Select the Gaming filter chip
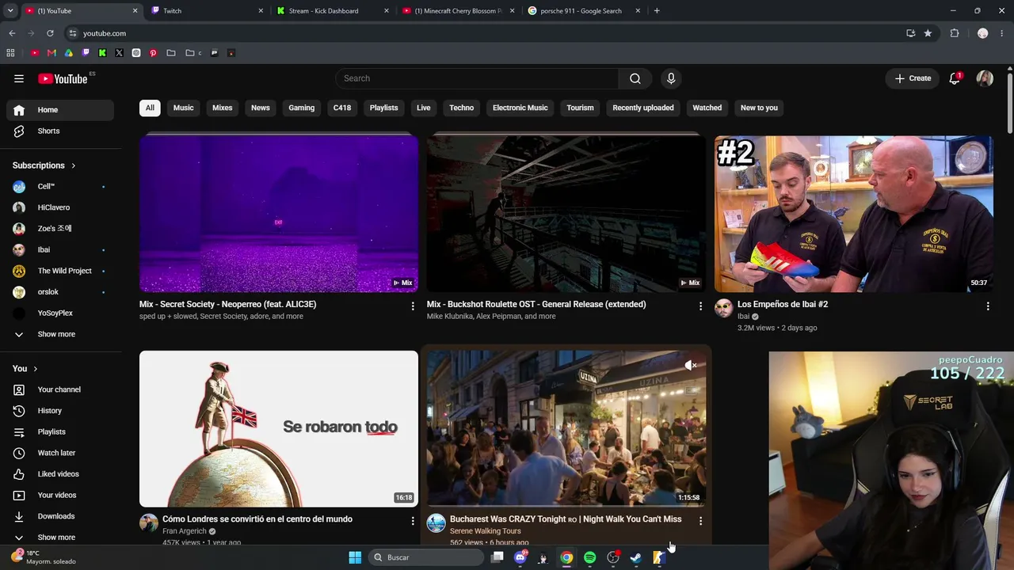This screenshot has width=1014, height=570. pos(301,108)
